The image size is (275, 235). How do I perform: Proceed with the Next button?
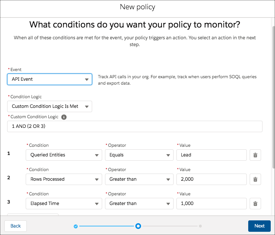point(259,226)
